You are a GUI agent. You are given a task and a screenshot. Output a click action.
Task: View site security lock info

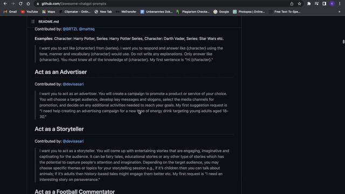click(38, 4)
